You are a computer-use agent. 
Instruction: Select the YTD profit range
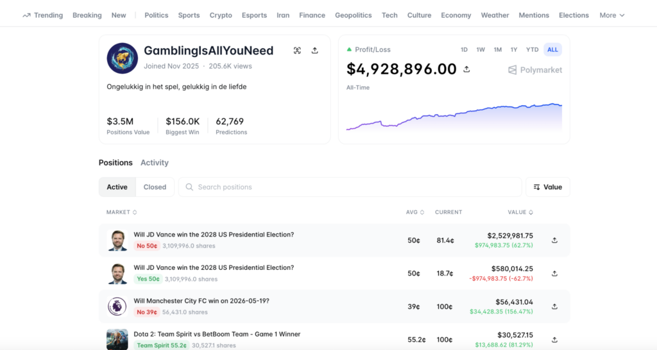(x=532, y=49)
